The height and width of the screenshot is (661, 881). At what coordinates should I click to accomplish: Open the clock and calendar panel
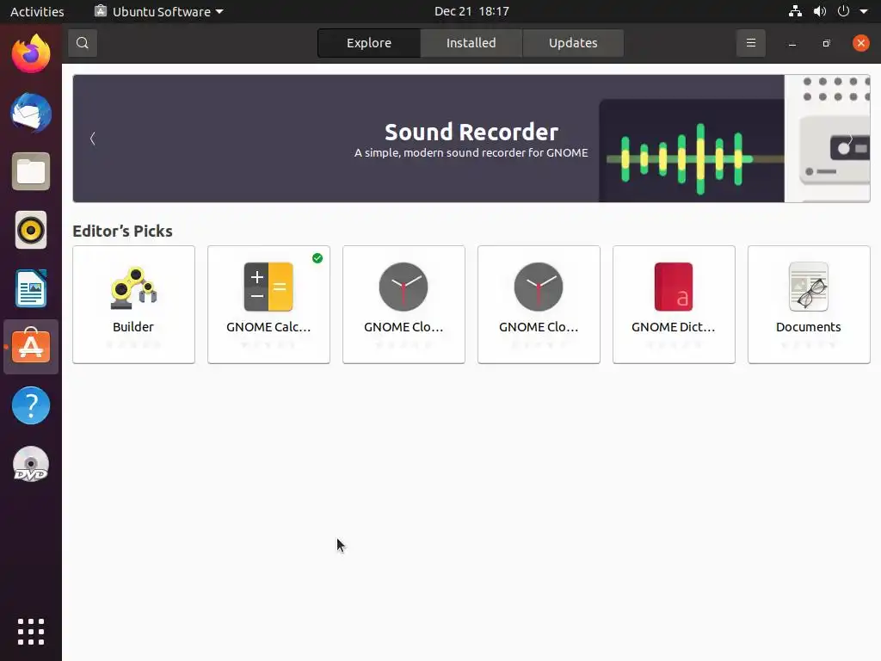[472, 11]
